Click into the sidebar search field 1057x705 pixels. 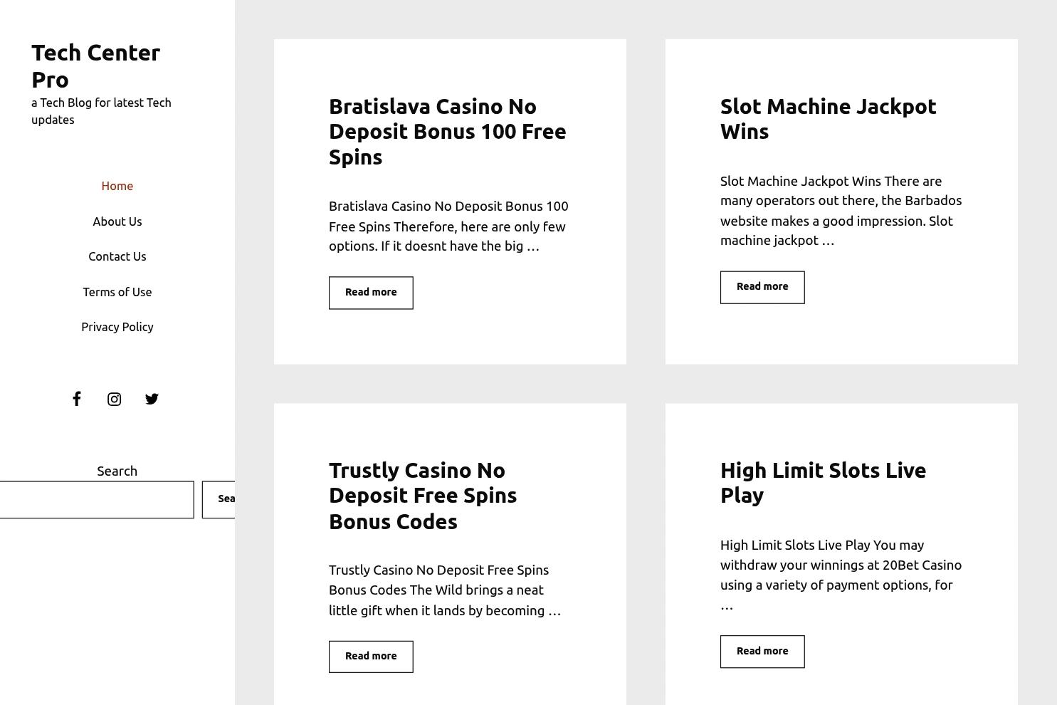click(96, 499)
